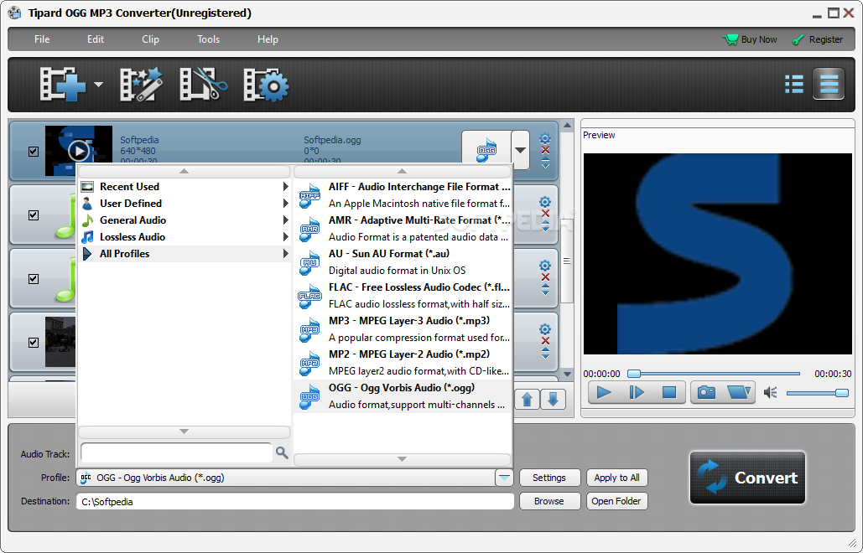Open the File menu
The height and width of the screenshot is (553, 863).
[x=42, y=39]
